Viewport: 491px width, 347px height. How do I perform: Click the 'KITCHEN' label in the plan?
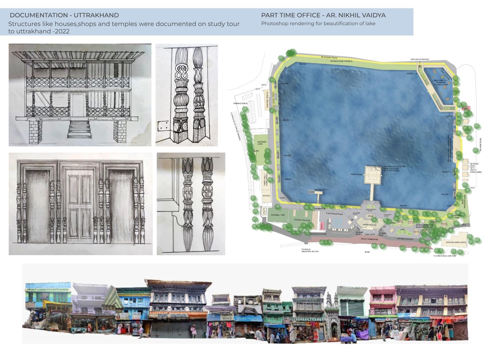coord(266,196)
